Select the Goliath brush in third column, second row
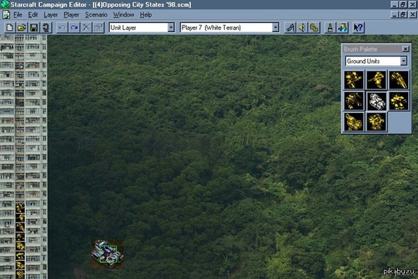 pyautogui.click(x=398, y=101)
